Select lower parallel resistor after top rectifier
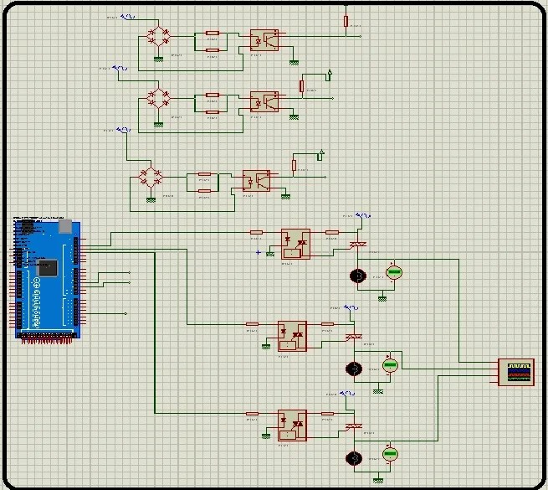The width and height of the screenshot is (548, 490). (x=213, y=50)
